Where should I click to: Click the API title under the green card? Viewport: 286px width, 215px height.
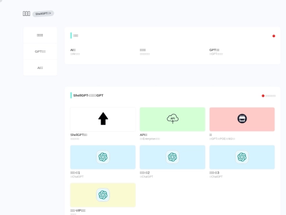tap(144, 135)
